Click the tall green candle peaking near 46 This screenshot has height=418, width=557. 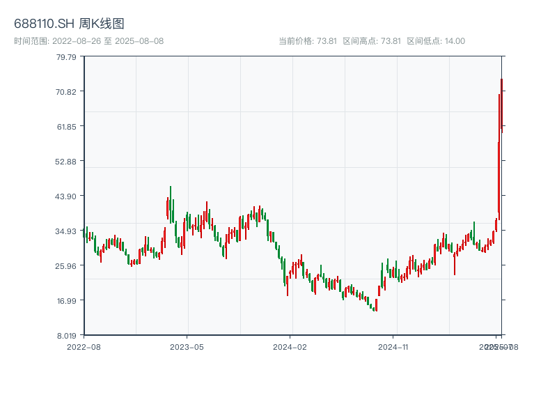[x=171, y=203]
